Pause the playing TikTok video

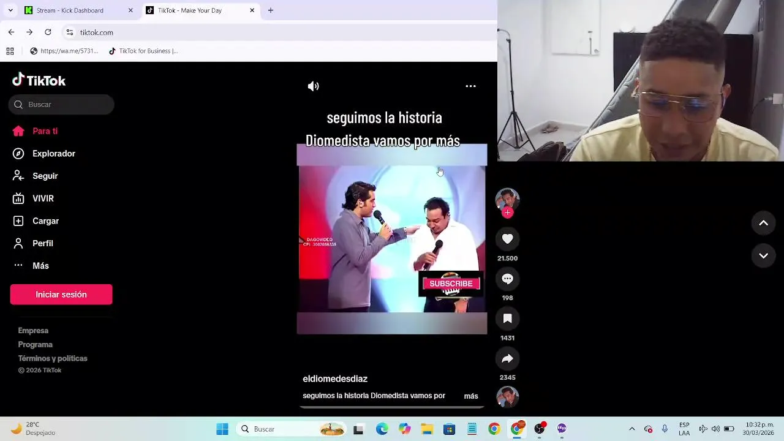pyautogui.click(x=392, y=239)
